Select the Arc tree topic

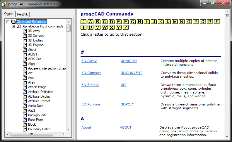click(x=30, y=73)
